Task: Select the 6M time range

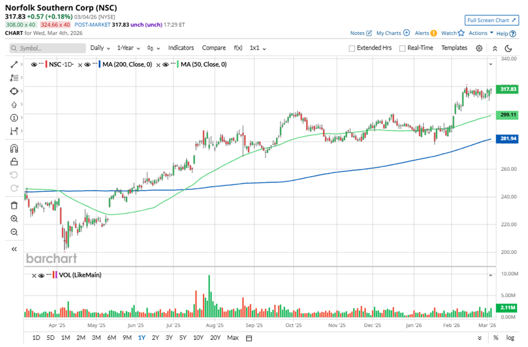Action: coord(111,338)
